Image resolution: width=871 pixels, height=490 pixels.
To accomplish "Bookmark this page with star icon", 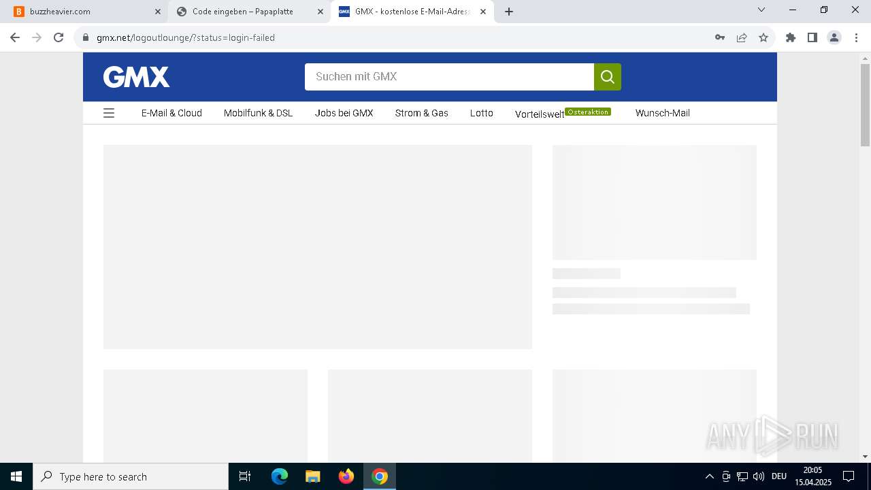I will click(x=763, y=37).
